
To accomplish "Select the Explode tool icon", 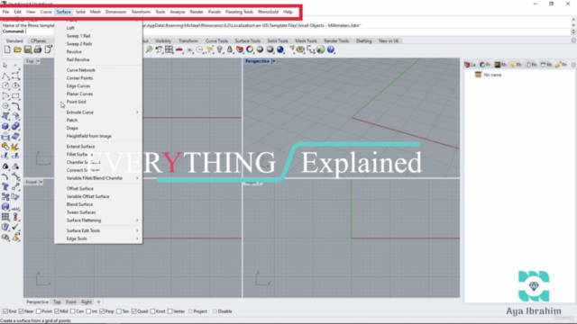I will [15, 147].
